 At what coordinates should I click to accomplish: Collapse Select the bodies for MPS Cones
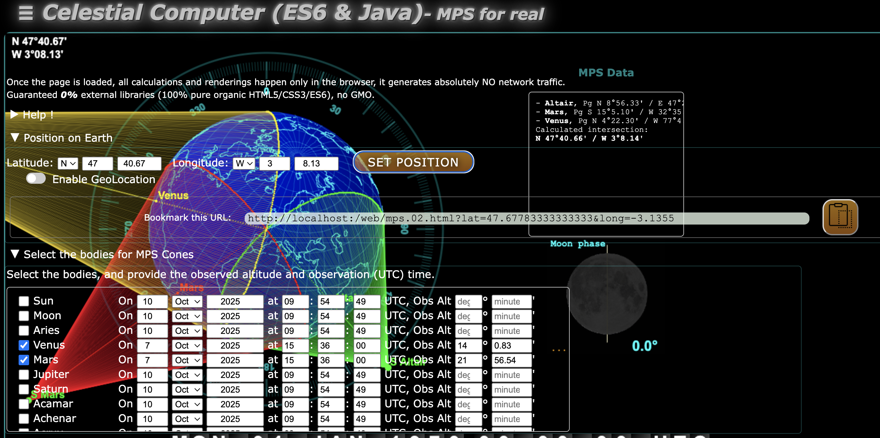[15, 254]
